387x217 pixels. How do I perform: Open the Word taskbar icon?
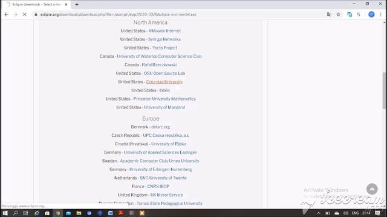[x=110, y=213]
